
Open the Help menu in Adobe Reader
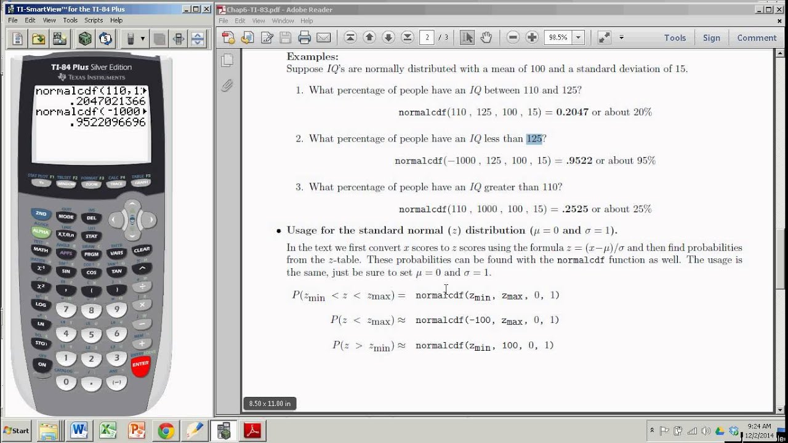(307, 21)
